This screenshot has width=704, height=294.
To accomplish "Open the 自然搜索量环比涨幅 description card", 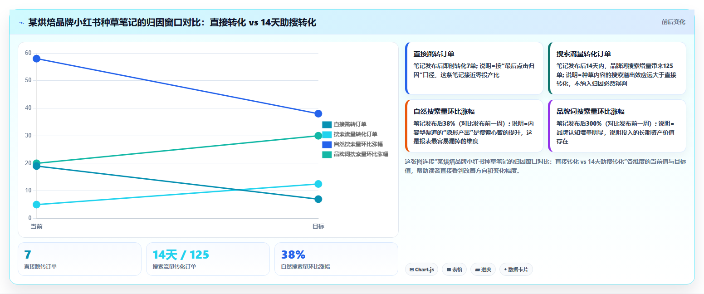I will (x=474, y=126).
